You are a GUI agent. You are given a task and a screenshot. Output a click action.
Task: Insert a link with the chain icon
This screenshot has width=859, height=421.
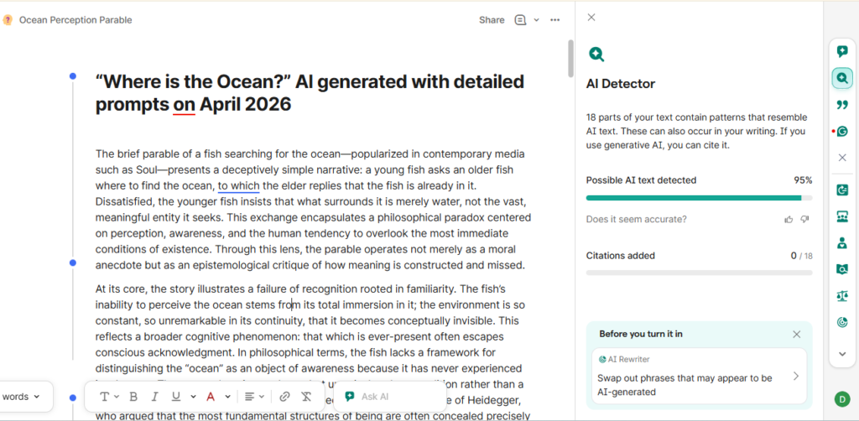(x=284, y=397)
